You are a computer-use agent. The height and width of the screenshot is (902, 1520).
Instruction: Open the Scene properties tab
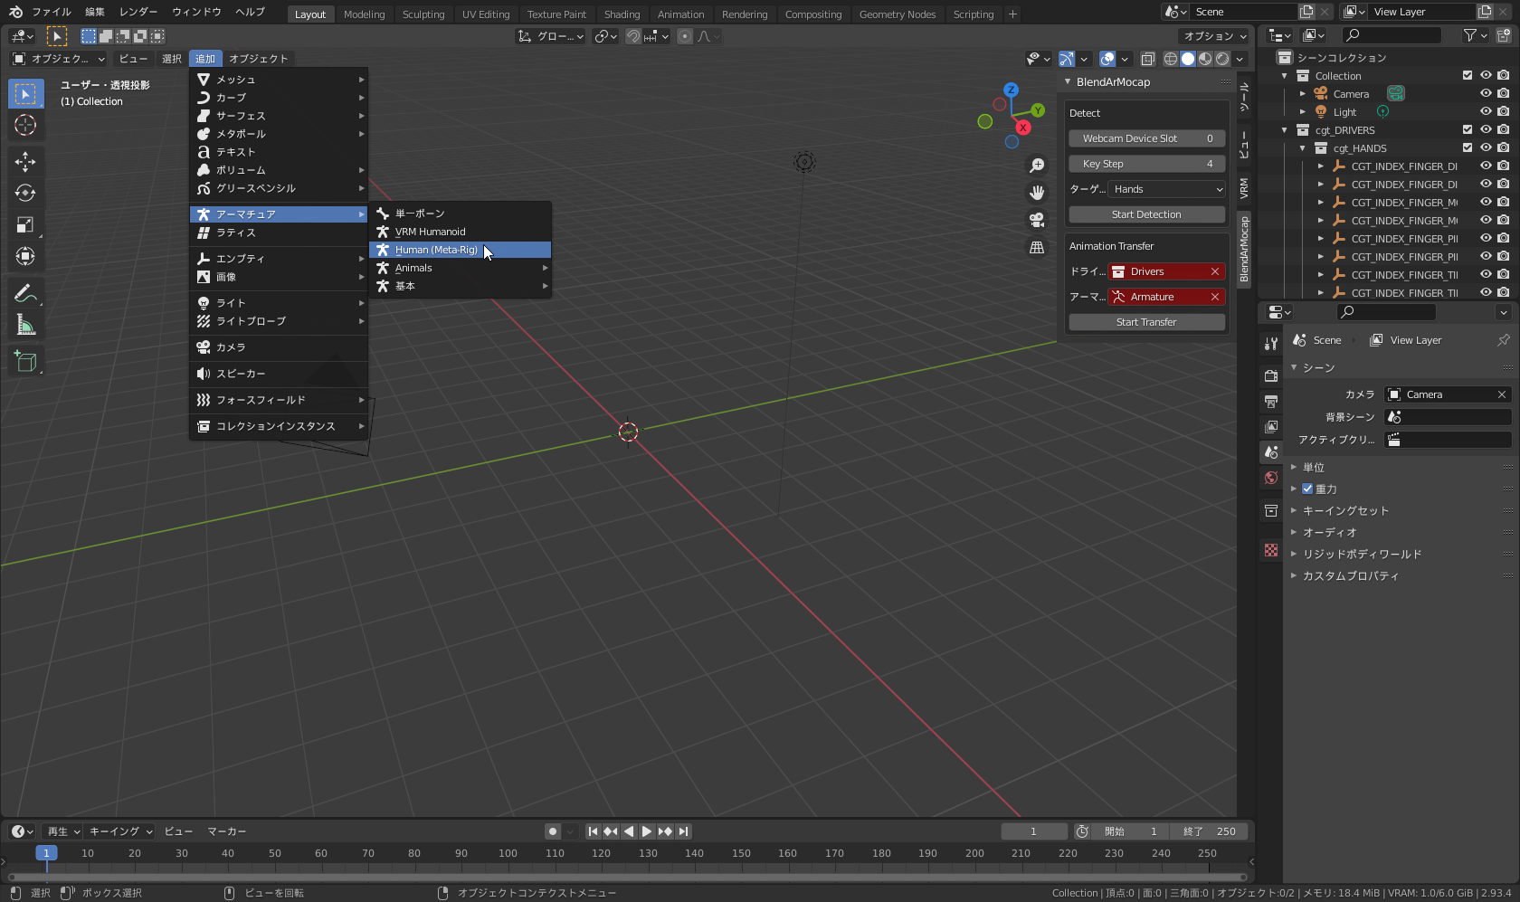coord(1270,452)
